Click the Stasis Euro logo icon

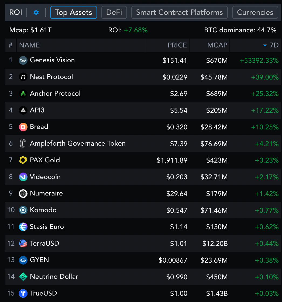tap(23, 227)
